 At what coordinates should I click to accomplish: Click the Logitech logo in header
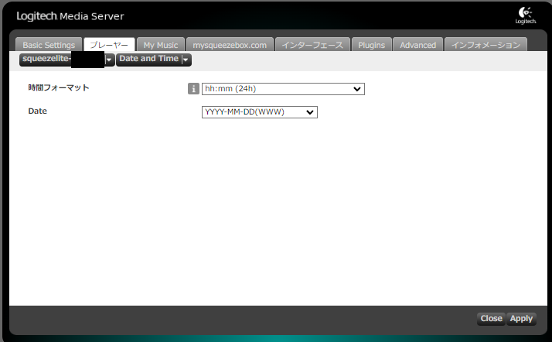(x=526, y=15)
